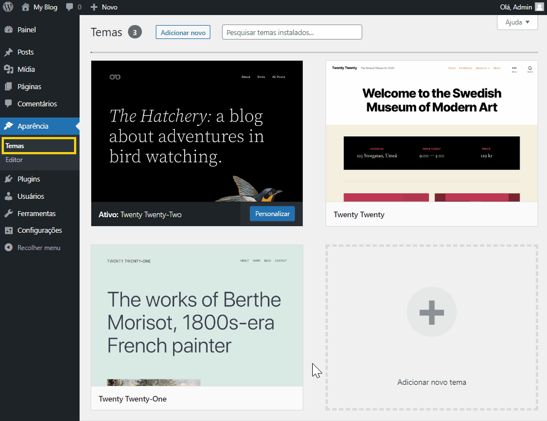This screenshot has width=547, height=421.
Task: Click the Twenty Twenty theme name
Action: pos(359,215)
